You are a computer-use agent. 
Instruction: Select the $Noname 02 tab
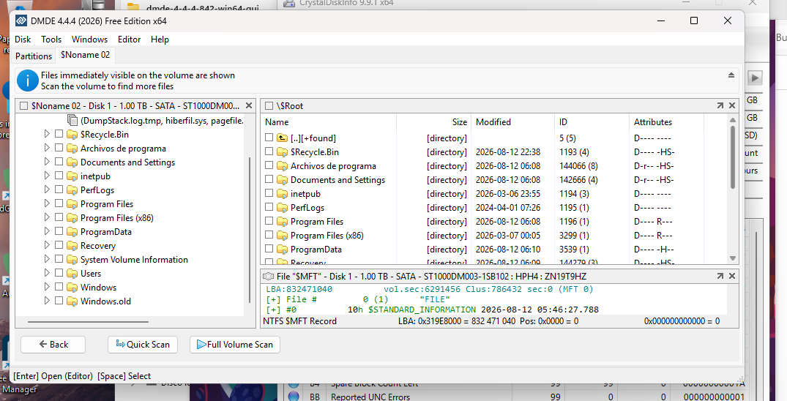[86, 55]
